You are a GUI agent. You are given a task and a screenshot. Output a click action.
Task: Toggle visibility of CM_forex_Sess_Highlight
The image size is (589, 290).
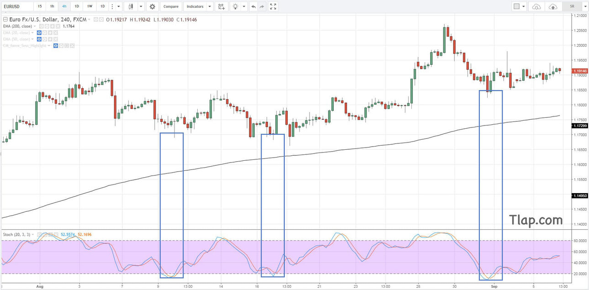pyautogui.click(x=56, y=46)
